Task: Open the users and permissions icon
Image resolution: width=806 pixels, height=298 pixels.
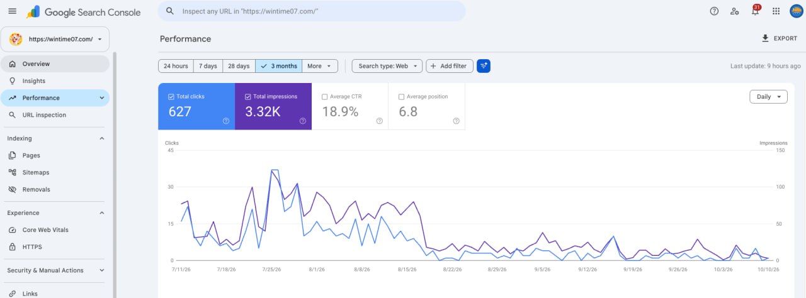Action: point(734,11)
